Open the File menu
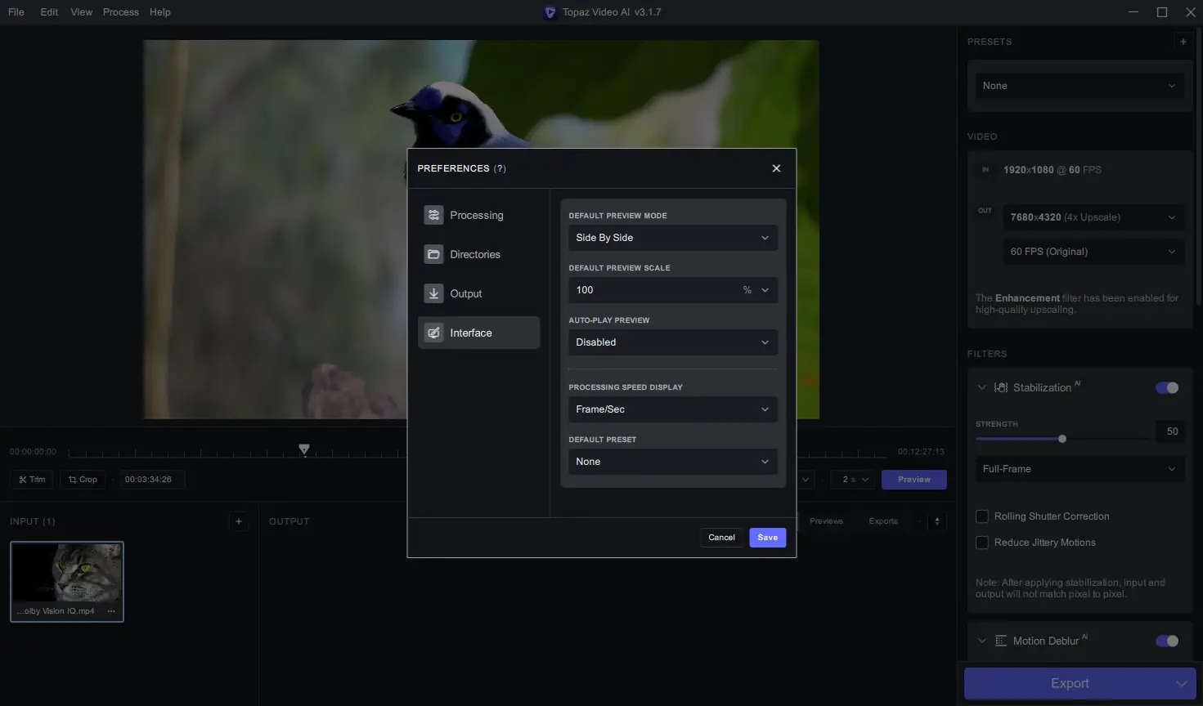This screenshot has width=1203, height=706. pyautogui.click(x=16, y=12)
